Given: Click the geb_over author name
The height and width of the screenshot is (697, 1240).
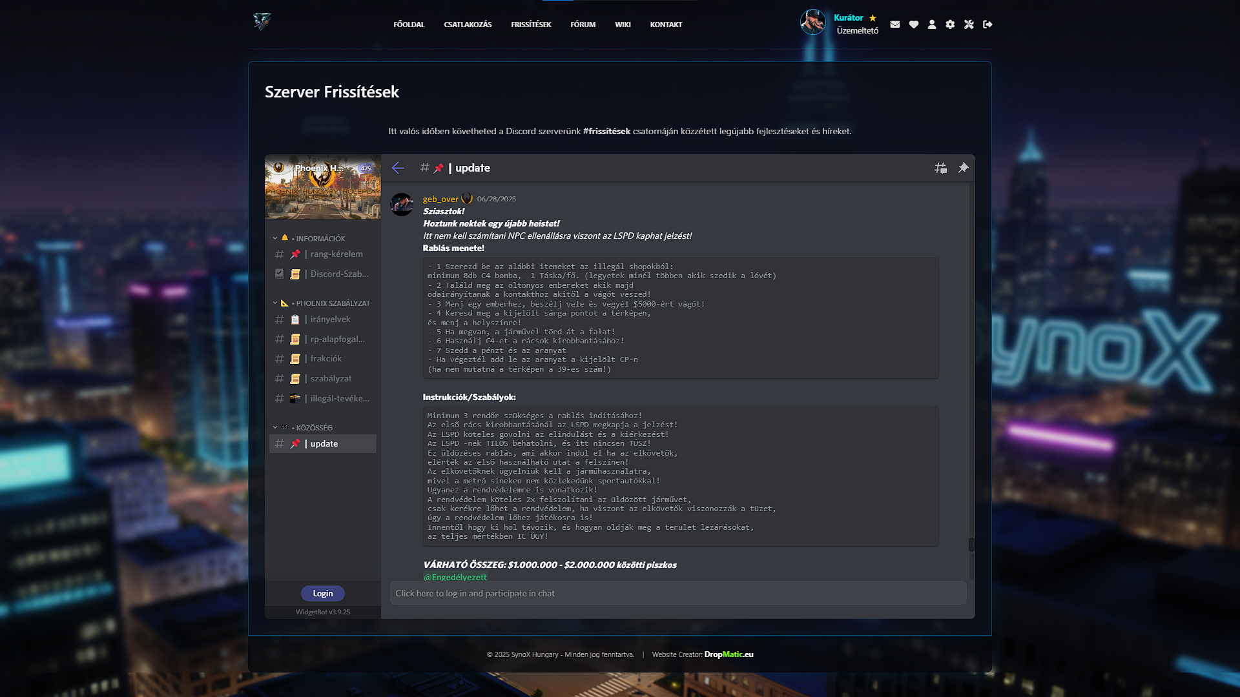Looking at the screenshot, I should pyautogui.click(x=440, y=199).
